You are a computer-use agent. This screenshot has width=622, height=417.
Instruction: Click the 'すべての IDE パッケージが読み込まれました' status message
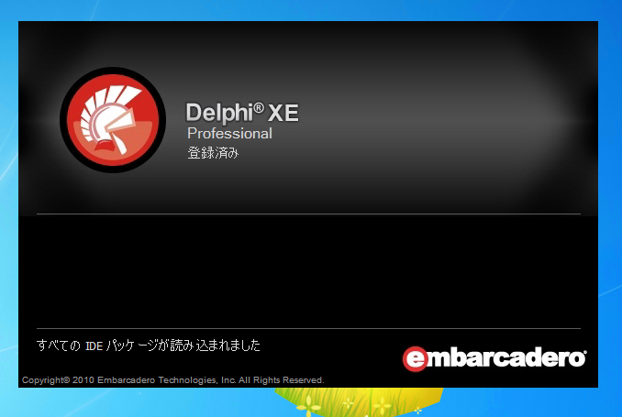[x=149, y=346]
